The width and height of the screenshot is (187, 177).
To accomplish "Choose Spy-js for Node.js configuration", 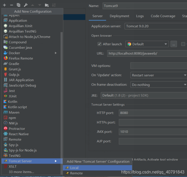I will pyautogui.click(x=32, y=150).
